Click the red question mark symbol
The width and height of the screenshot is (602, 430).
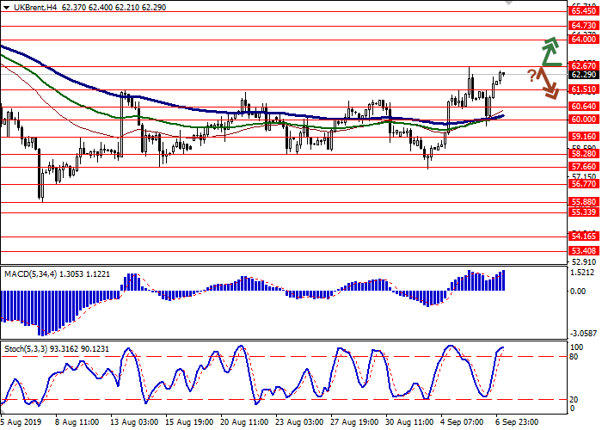[532, 75]
